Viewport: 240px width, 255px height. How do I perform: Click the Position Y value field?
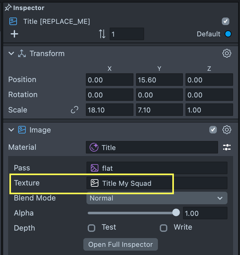click(159, 80)
